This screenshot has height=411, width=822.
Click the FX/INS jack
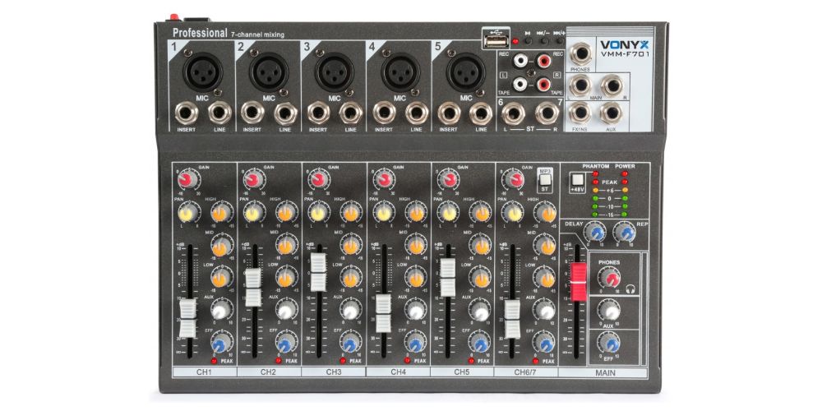(581, 113)
